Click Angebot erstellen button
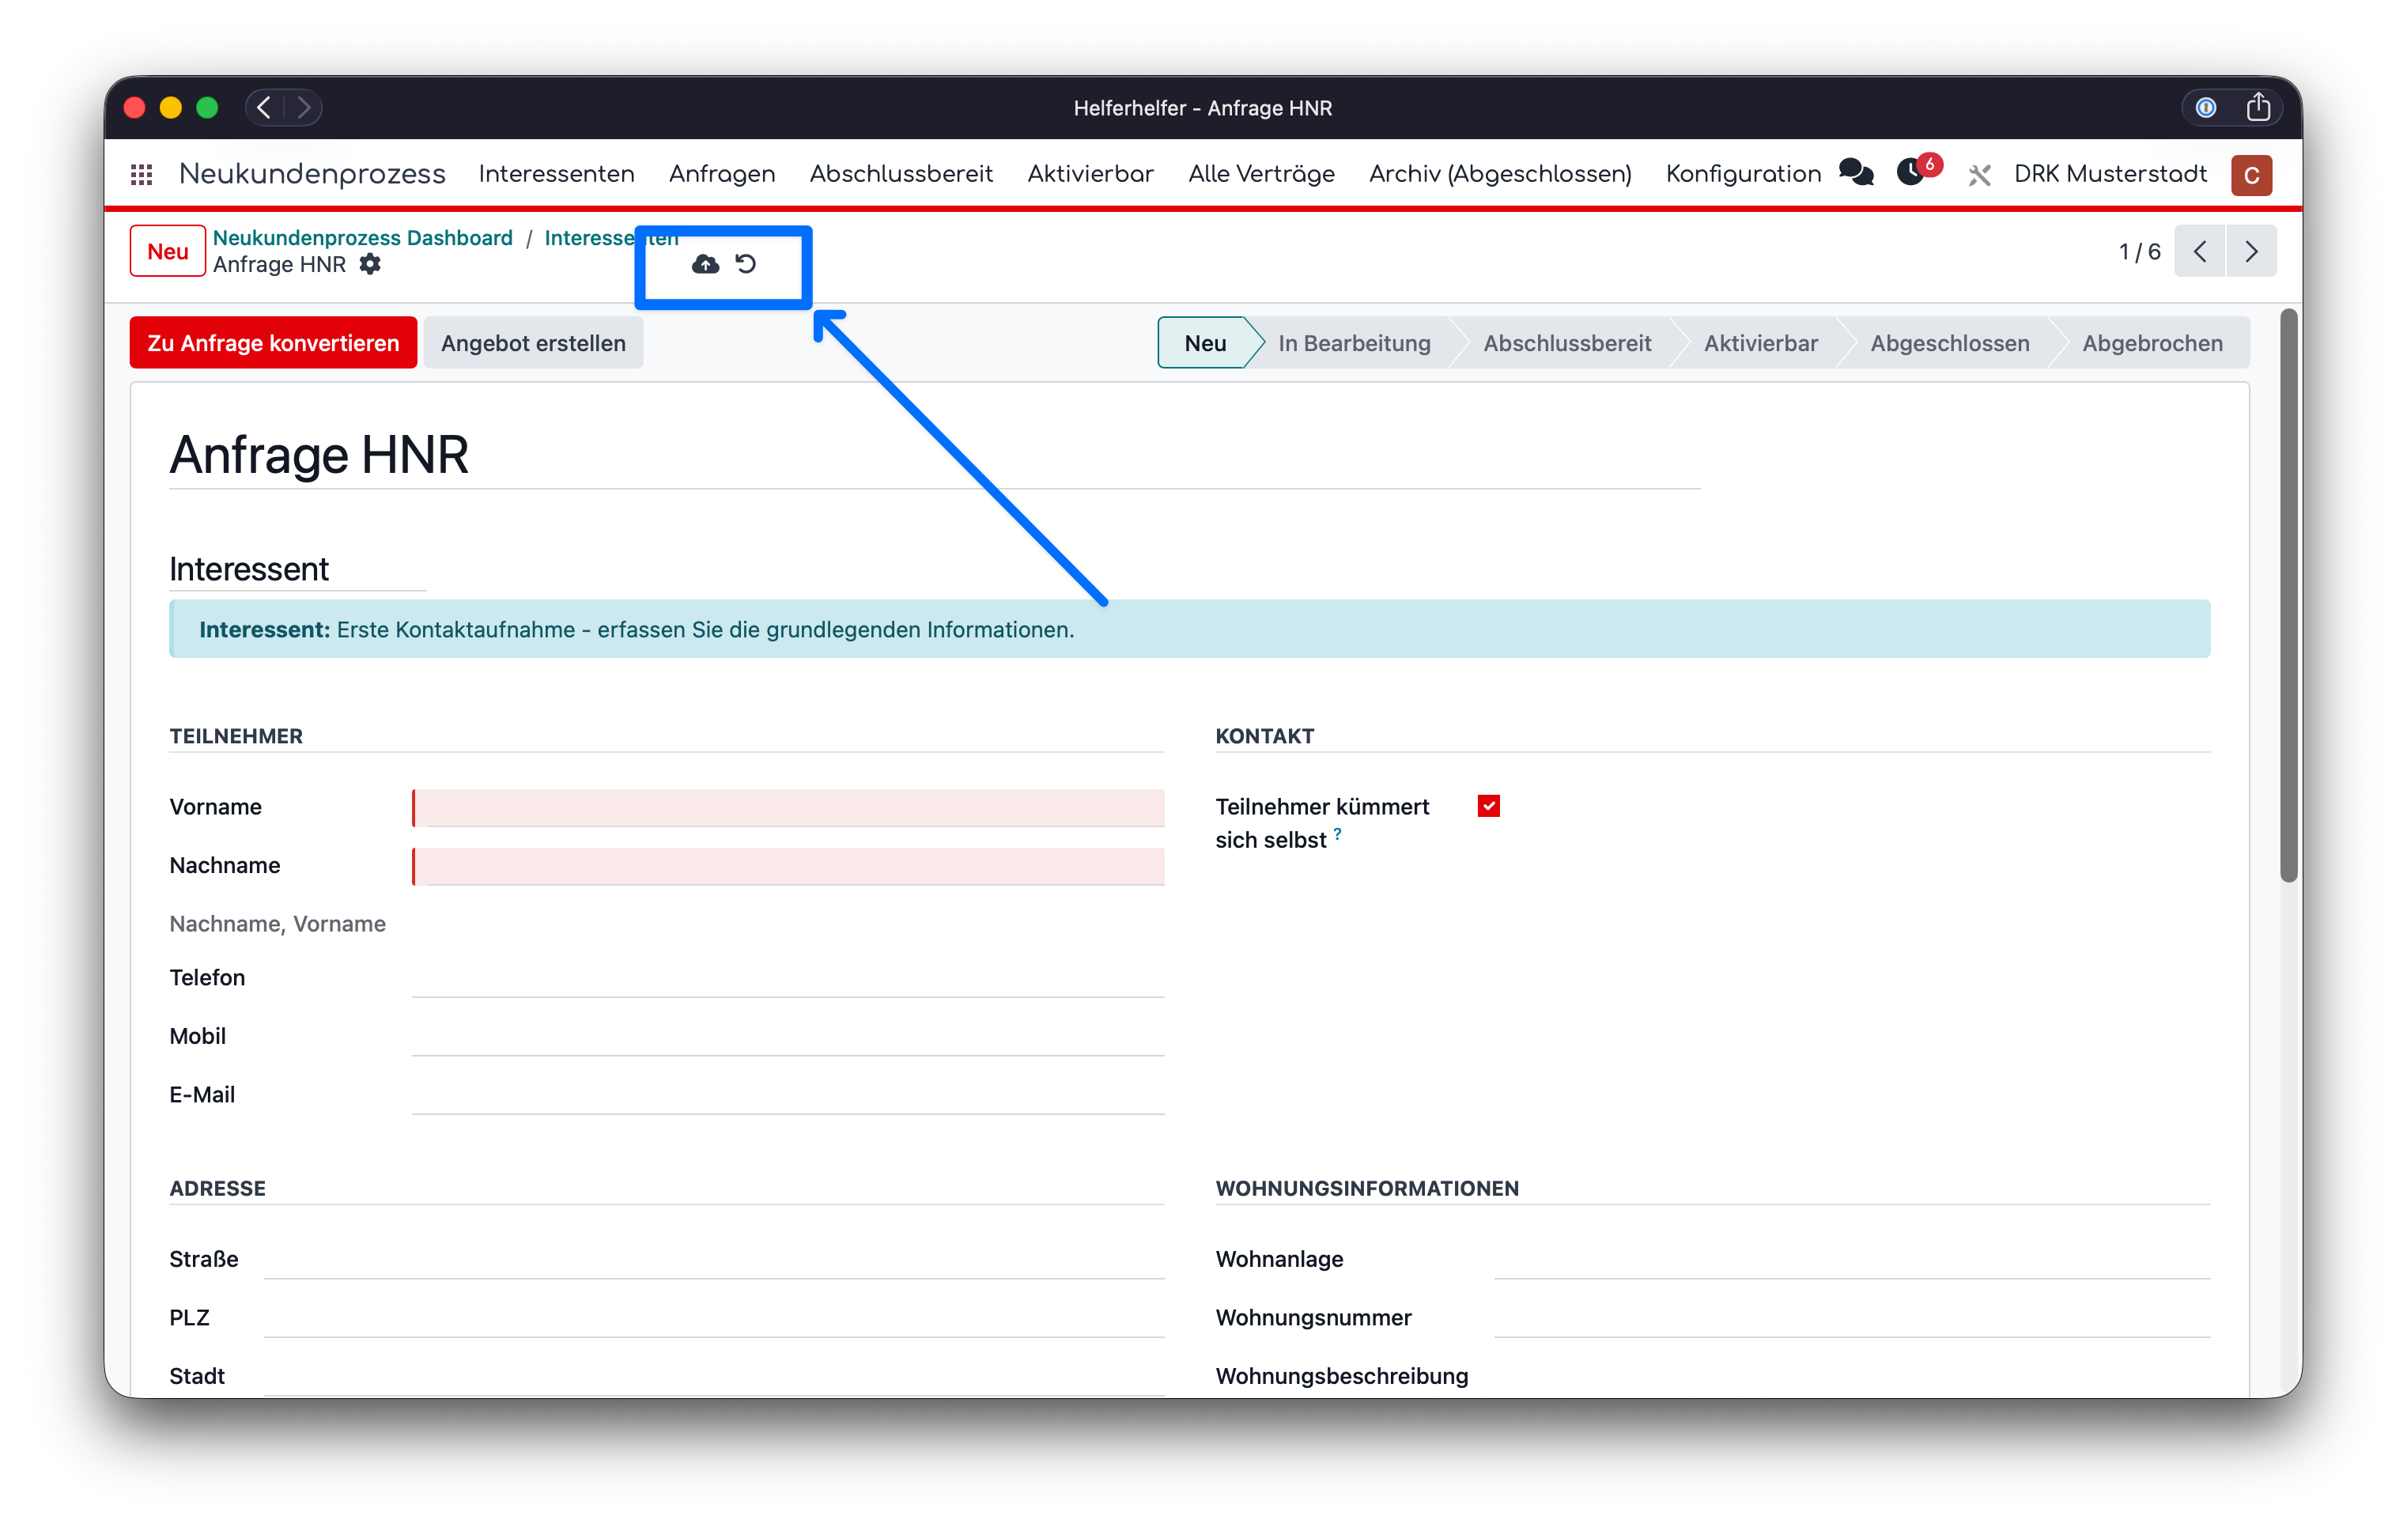This screenshot has height=1531, width=2407. [533, 342]
